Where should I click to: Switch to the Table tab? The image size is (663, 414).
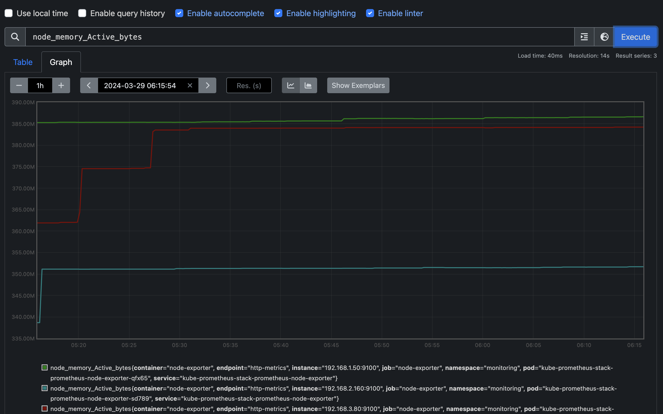click(x=23, y=62)
